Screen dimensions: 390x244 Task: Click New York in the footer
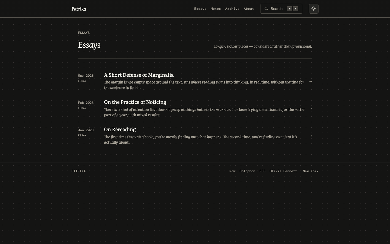click(311, 171)
